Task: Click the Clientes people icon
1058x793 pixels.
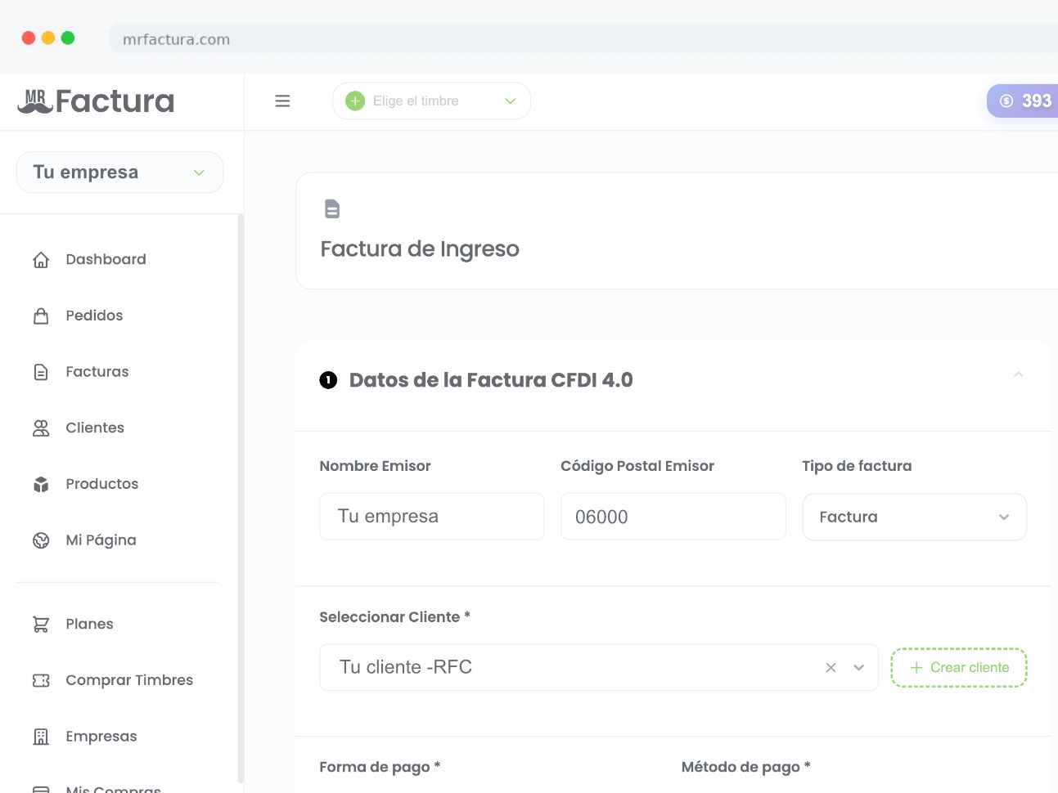Action: (41, 428)
